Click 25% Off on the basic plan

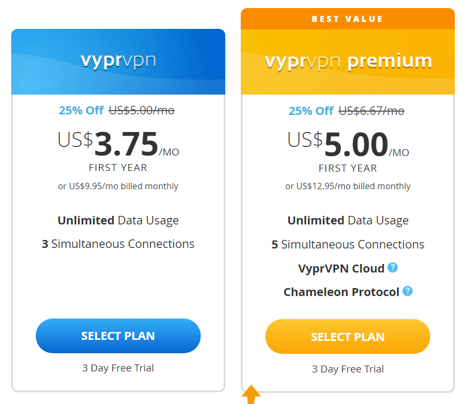coord(81,111)
